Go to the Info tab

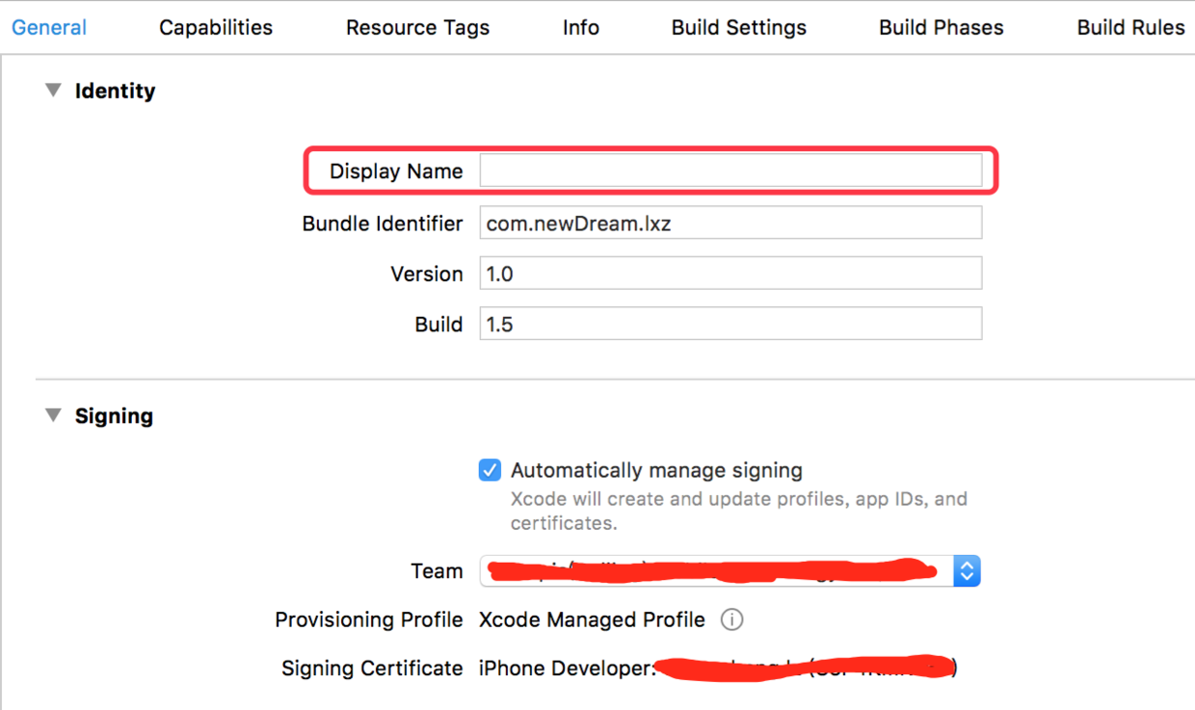(580, 28)
